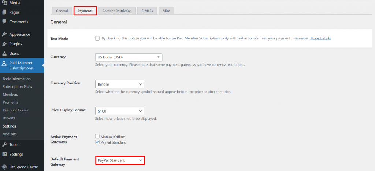375x171 pixels.
Task: Go to Subscription Plans submenu link
Action: click(17, 87)
